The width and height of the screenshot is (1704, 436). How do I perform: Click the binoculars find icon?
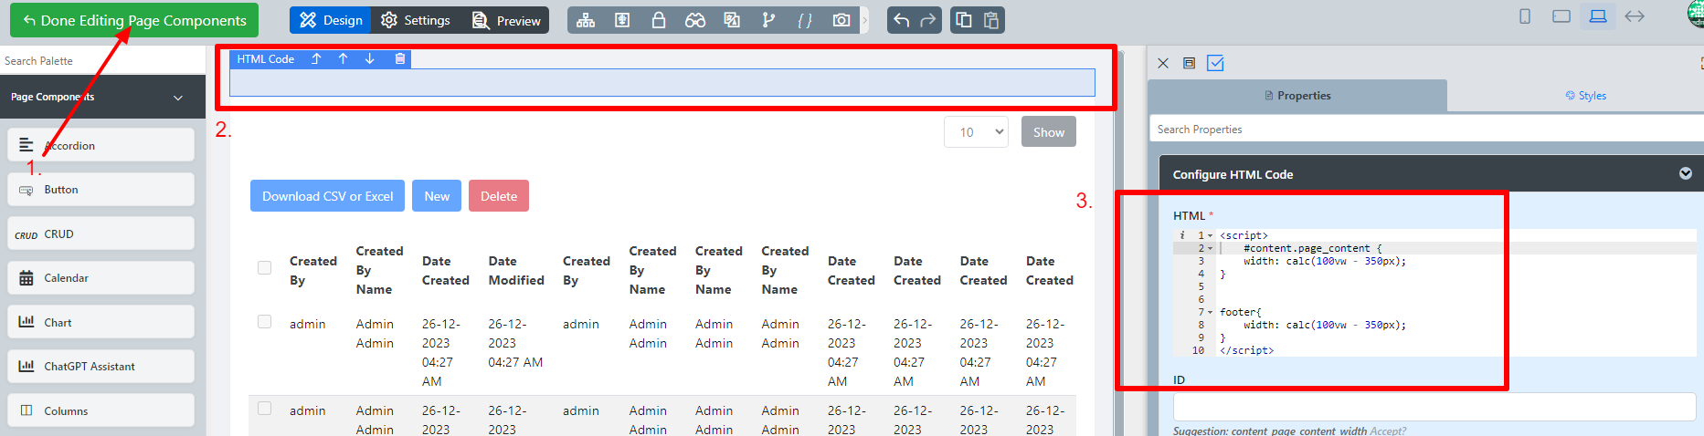[x=695, y=20]
